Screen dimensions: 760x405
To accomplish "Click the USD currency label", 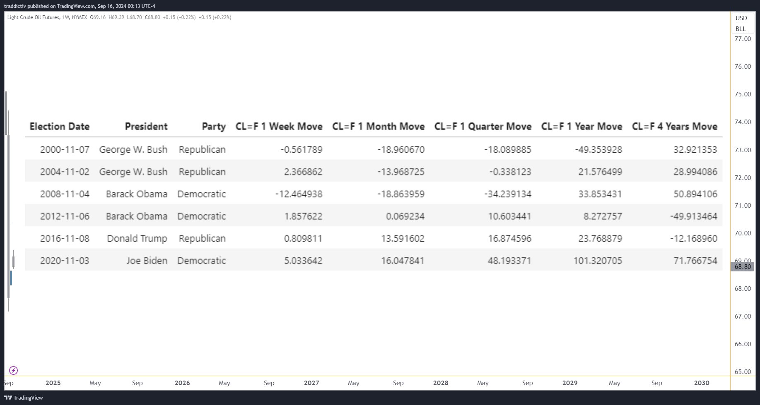I will 741,18.
